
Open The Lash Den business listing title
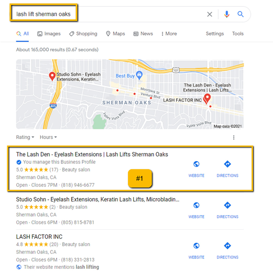click(92, 155)
